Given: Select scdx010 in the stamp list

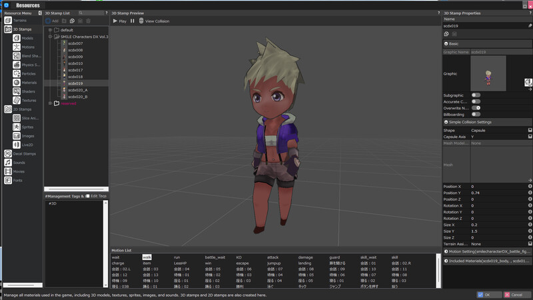Looking at the screenshot, I should click(x=75, y=63).
